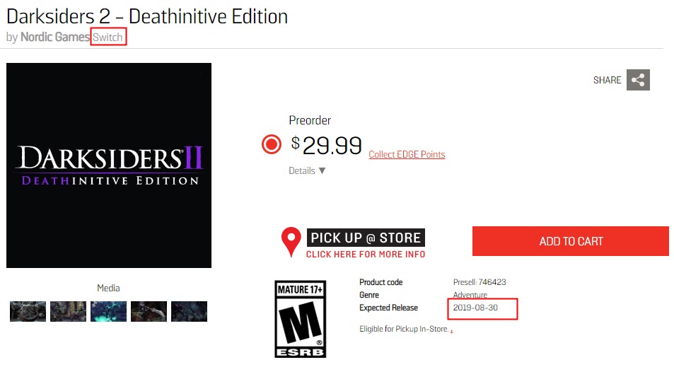Viewport: 674px width, 367px height.
Task: Open the Collect EDGE Points link
Action: pyautogui.click(x=407, y=155)
